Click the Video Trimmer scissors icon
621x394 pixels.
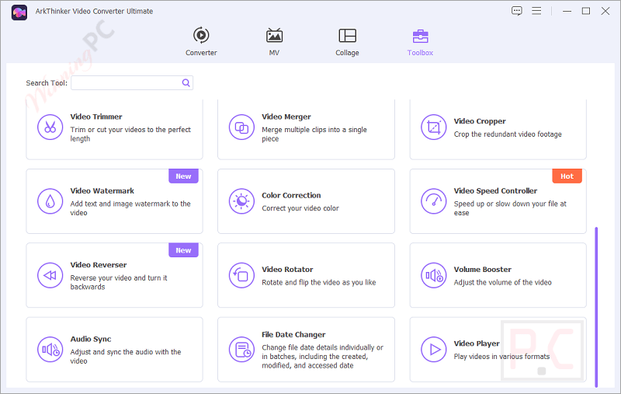click(x=50, y=127)
